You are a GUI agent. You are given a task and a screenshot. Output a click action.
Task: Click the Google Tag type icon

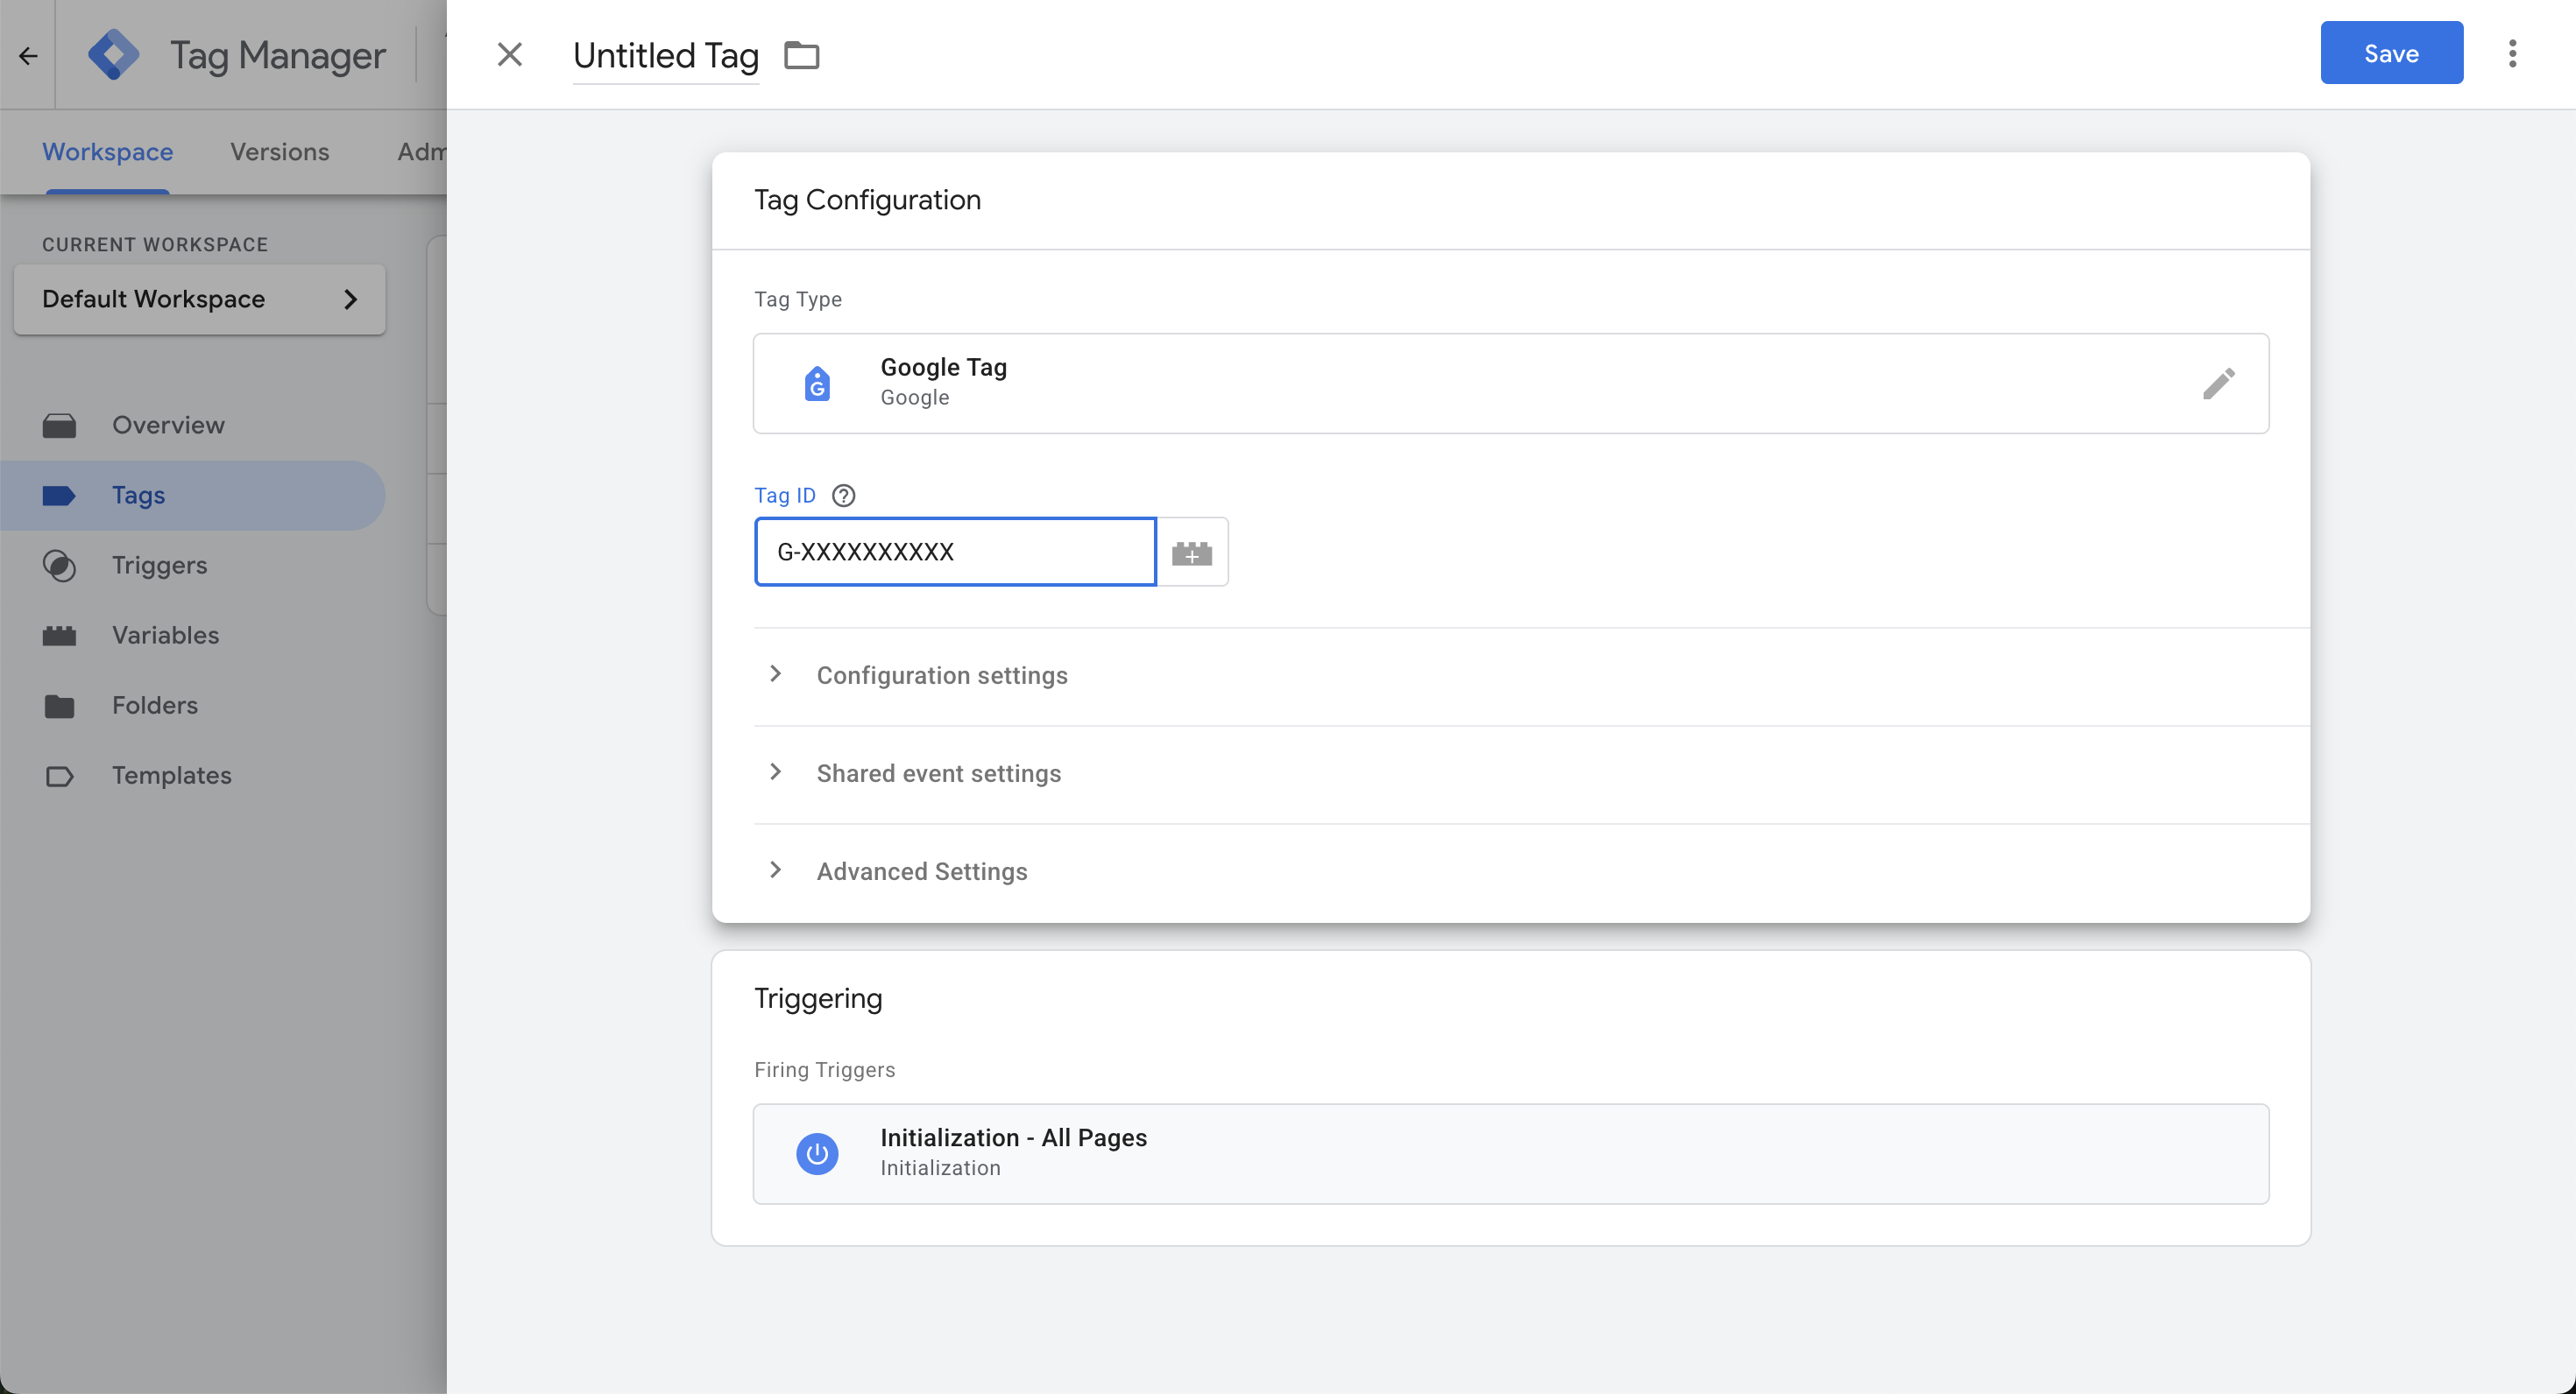point(817,383)
